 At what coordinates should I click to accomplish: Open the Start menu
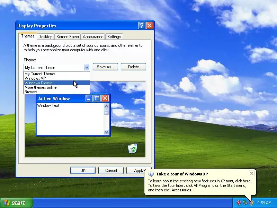(16, 203)
